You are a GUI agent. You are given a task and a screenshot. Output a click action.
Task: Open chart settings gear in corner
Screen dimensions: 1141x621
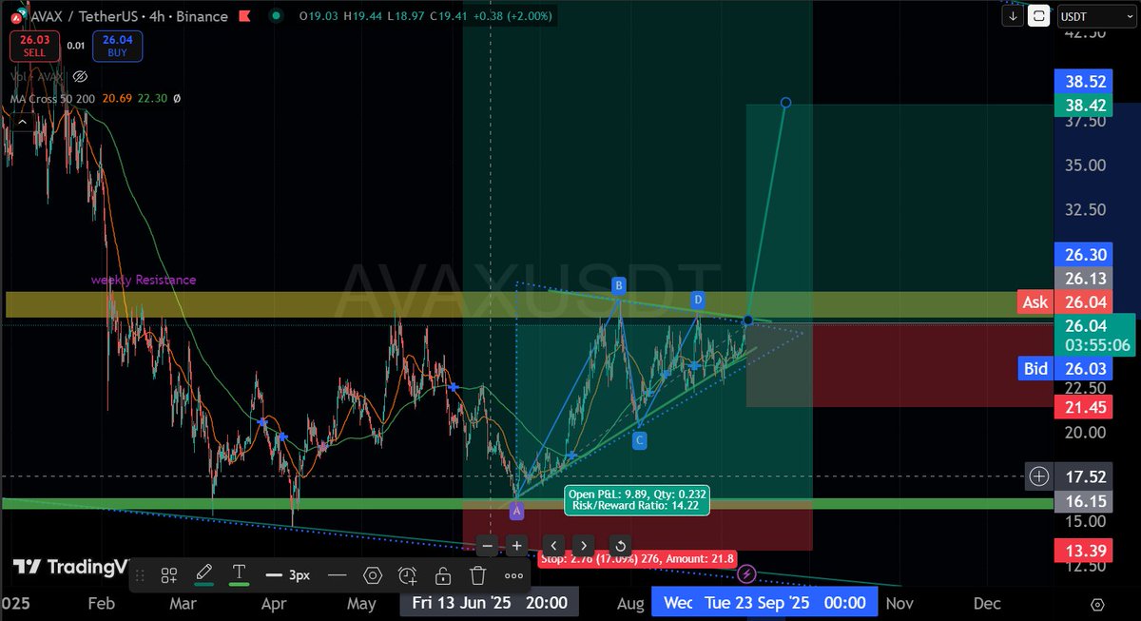(x=1097, y=605)
